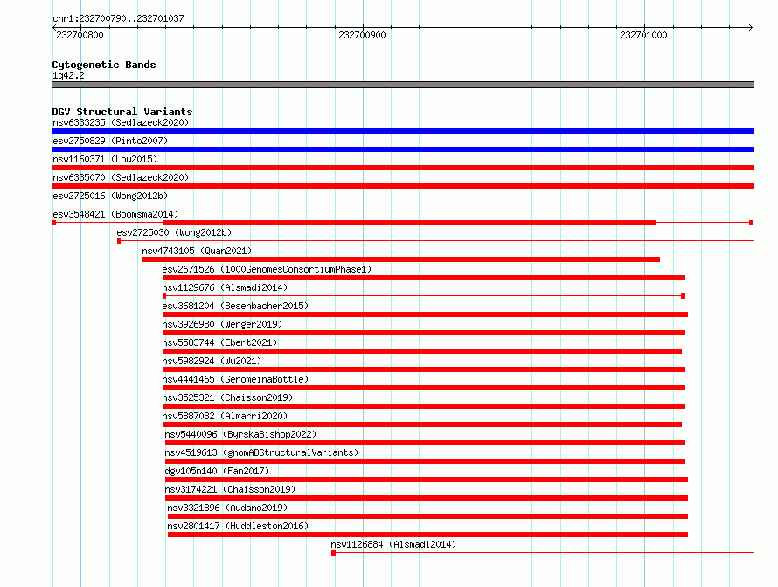The height and width of the screenshot is (587, 778).
Task: Click the red end marker of nsv1129676
Action: coord(684,296)
